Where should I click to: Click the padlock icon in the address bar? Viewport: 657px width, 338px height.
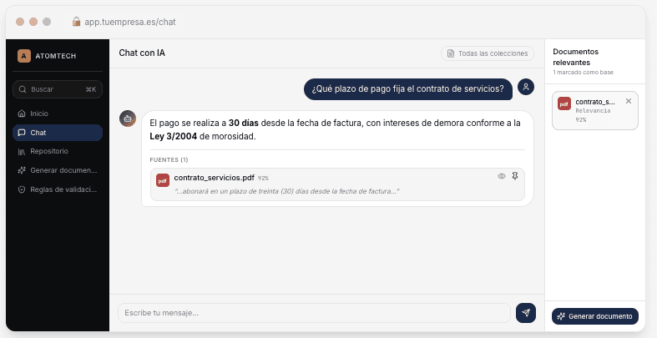76,22
